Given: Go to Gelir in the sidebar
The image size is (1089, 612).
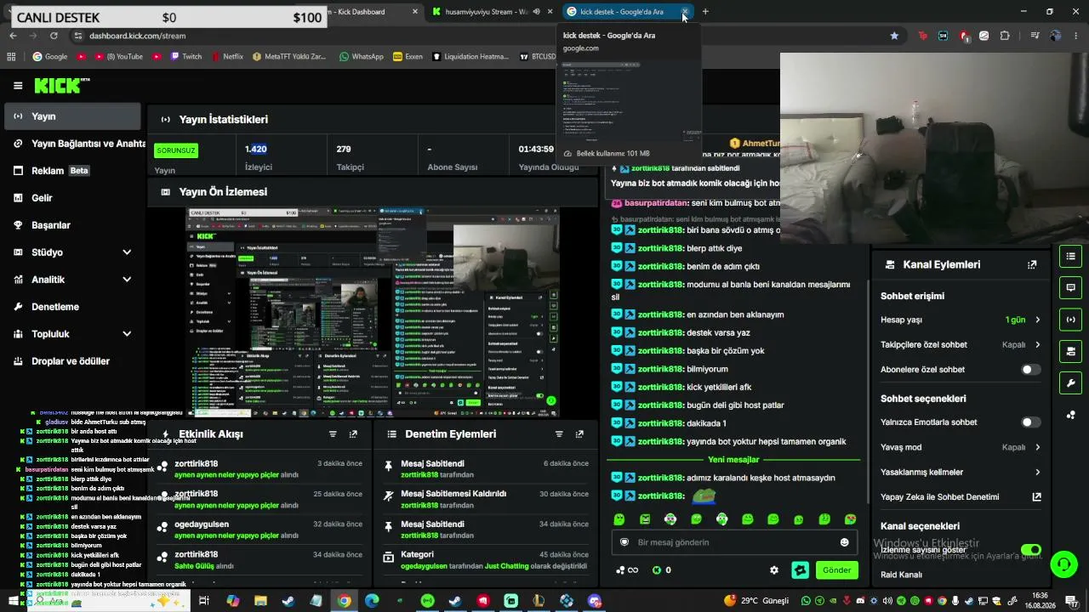Looking at the screenshot, I should (x=73, y=198).
